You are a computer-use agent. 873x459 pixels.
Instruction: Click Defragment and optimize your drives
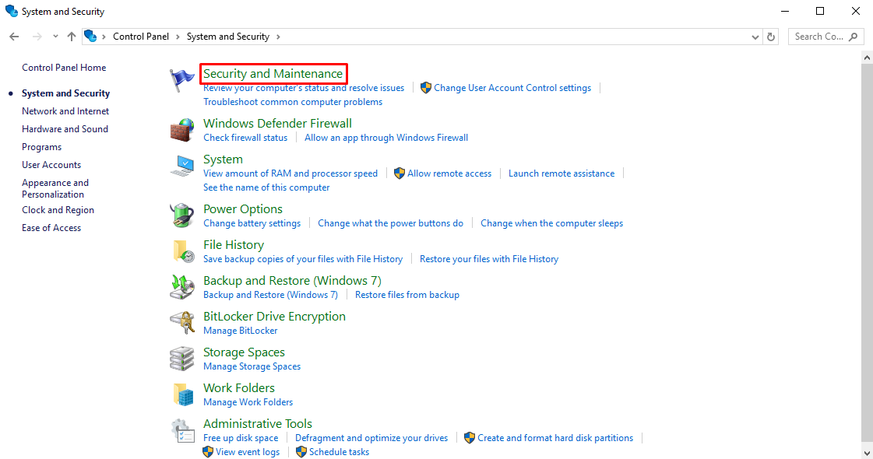point(371,438)
